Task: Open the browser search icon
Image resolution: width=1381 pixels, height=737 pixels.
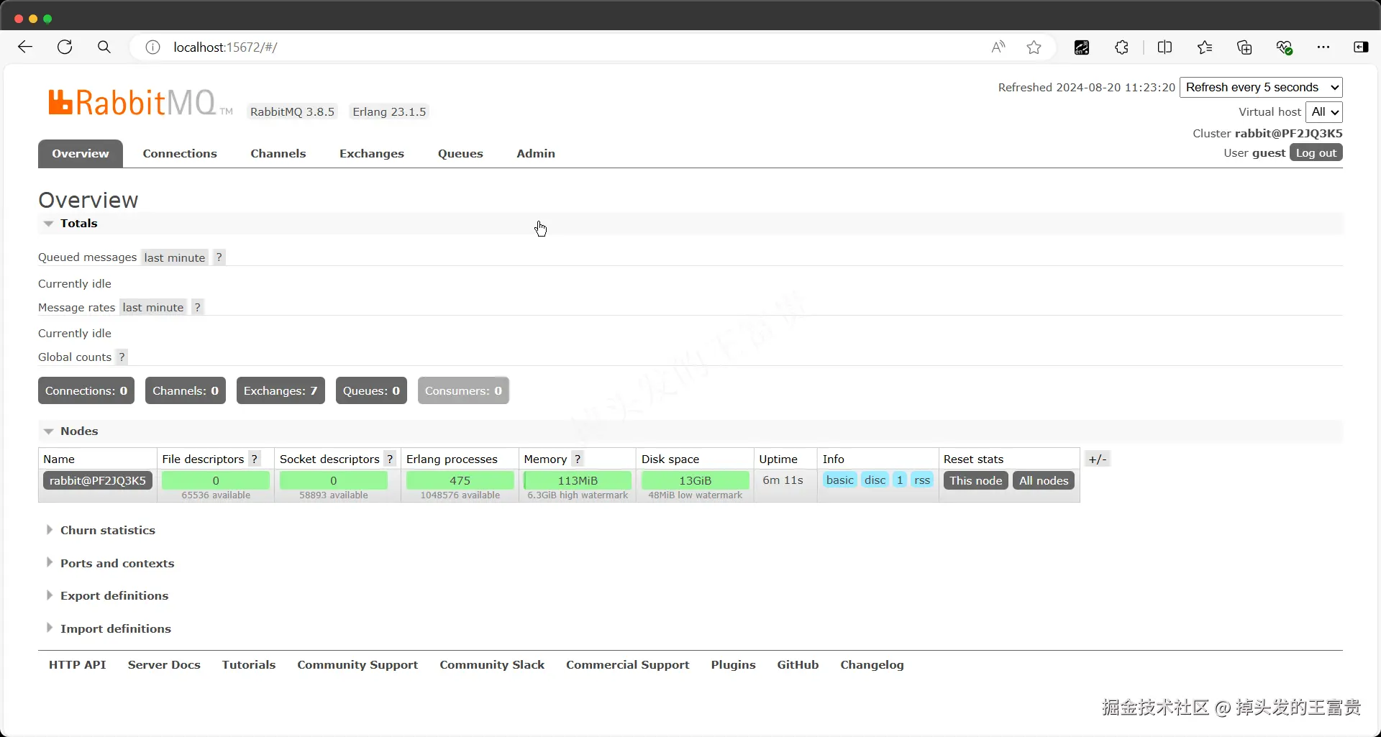Action: click(x=104, y=47)
